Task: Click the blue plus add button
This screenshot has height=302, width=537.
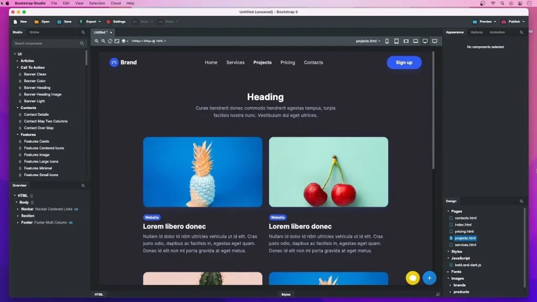Action: 429,278
